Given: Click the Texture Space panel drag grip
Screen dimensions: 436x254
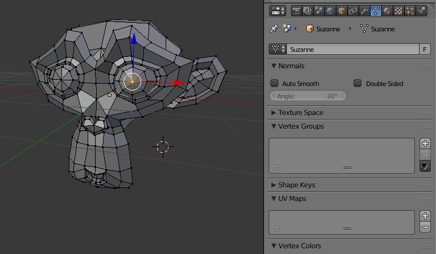Looking at the screenshot, I should pos(426,113).
